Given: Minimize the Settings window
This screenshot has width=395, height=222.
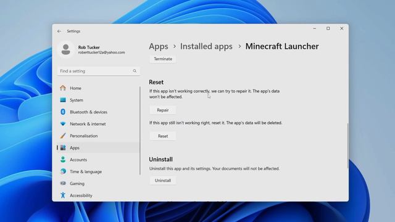Looking at the screenshot, I should (314, 28).
